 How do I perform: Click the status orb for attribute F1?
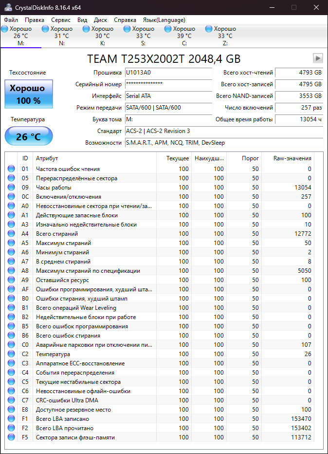tap(11, 418)
